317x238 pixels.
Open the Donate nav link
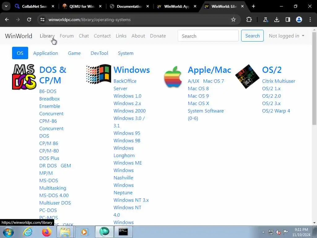[x=158, y=36]
